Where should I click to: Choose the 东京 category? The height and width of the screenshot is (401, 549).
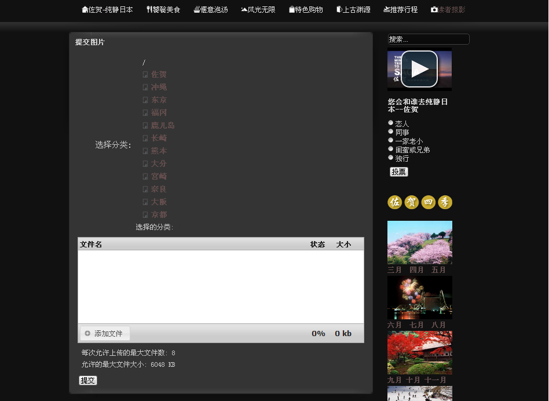tap(159, 100)
